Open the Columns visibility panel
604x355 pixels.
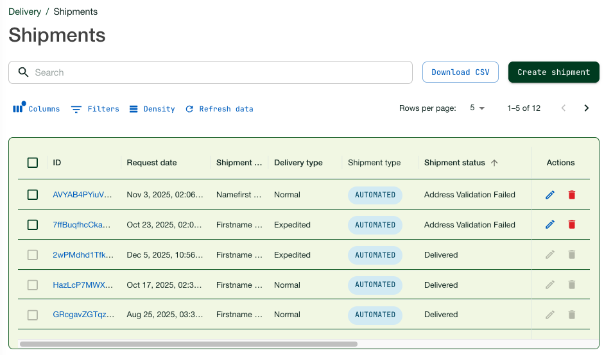tap(37, 109)
